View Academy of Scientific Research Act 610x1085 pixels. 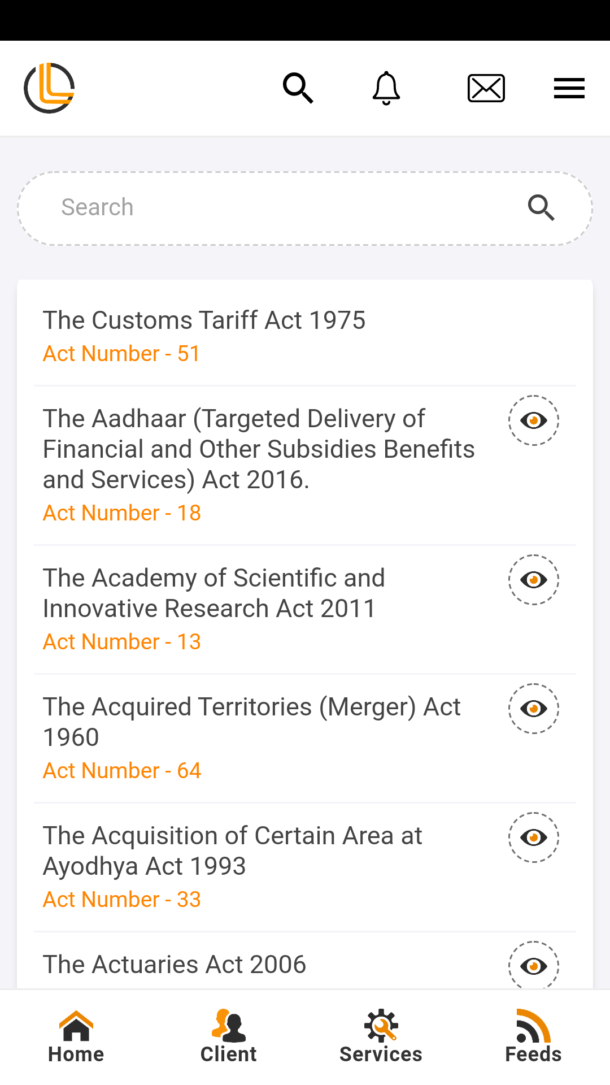[x=534, y=580]
